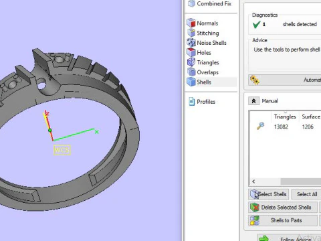The width and height of the screenshot is (321, 241).
Task: Click the Normals cube icon
Action: click(191, 23)
